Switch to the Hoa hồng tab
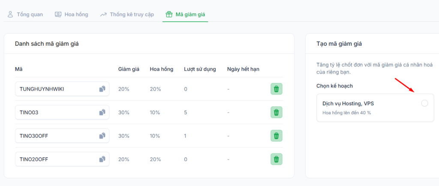This screenshot has height=186, width=439. point(72,15)
